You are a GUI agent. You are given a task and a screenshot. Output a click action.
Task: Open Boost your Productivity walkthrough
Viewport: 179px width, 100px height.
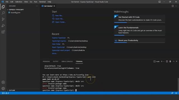139,41
